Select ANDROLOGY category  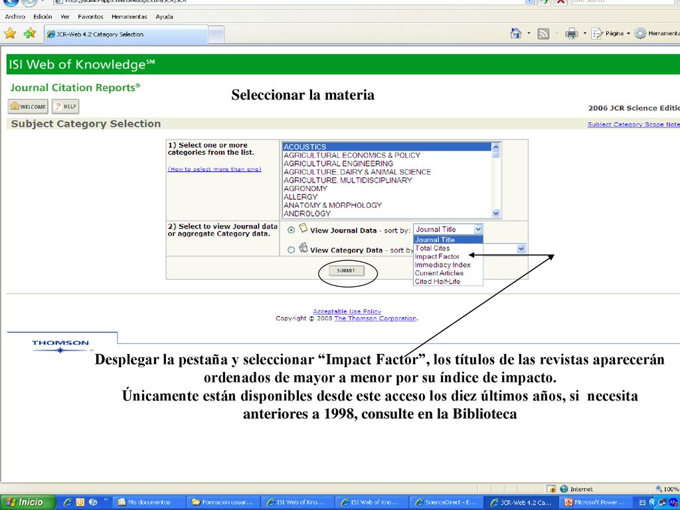pyautogui.click(x=387, y=213)
